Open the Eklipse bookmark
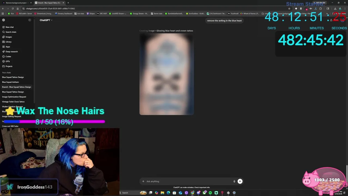 (x=91, y=13)
